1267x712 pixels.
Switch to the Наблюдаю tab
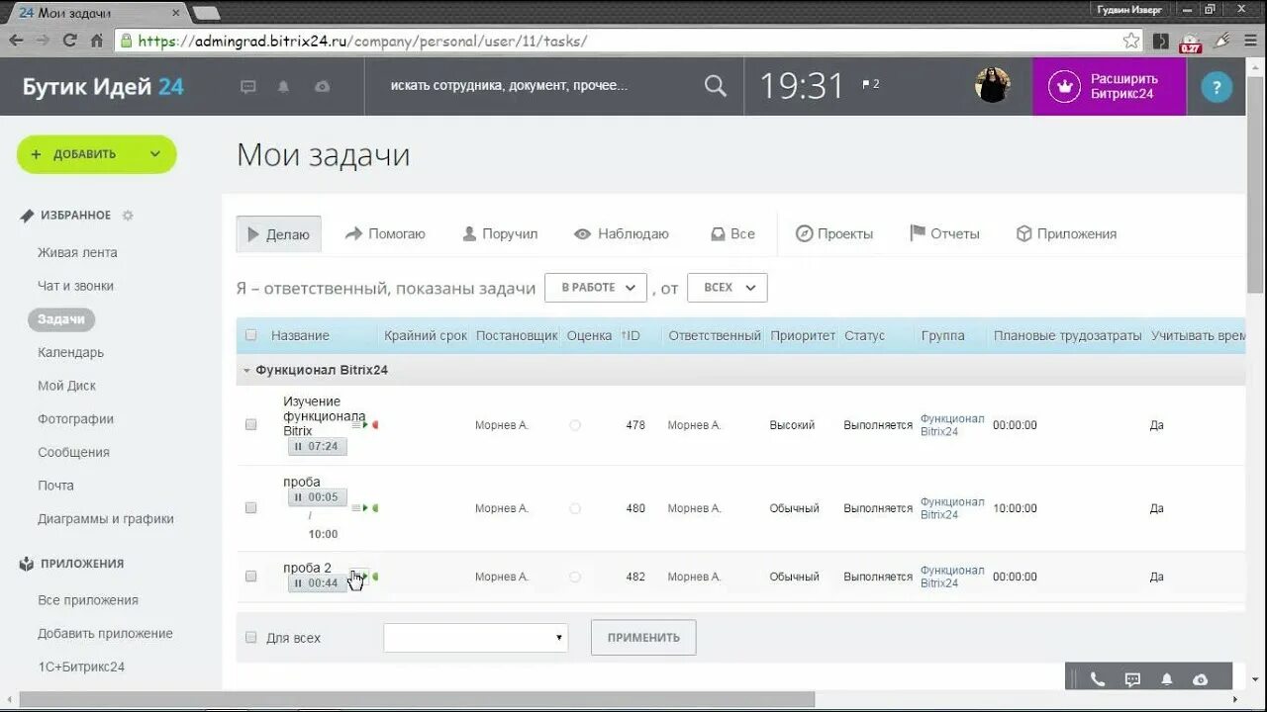pos(622,234)
